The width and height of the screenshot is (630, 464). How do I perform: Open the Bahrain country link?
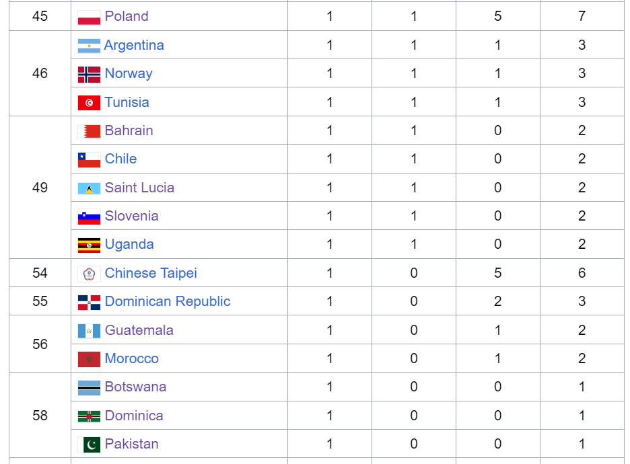point(129,130)
